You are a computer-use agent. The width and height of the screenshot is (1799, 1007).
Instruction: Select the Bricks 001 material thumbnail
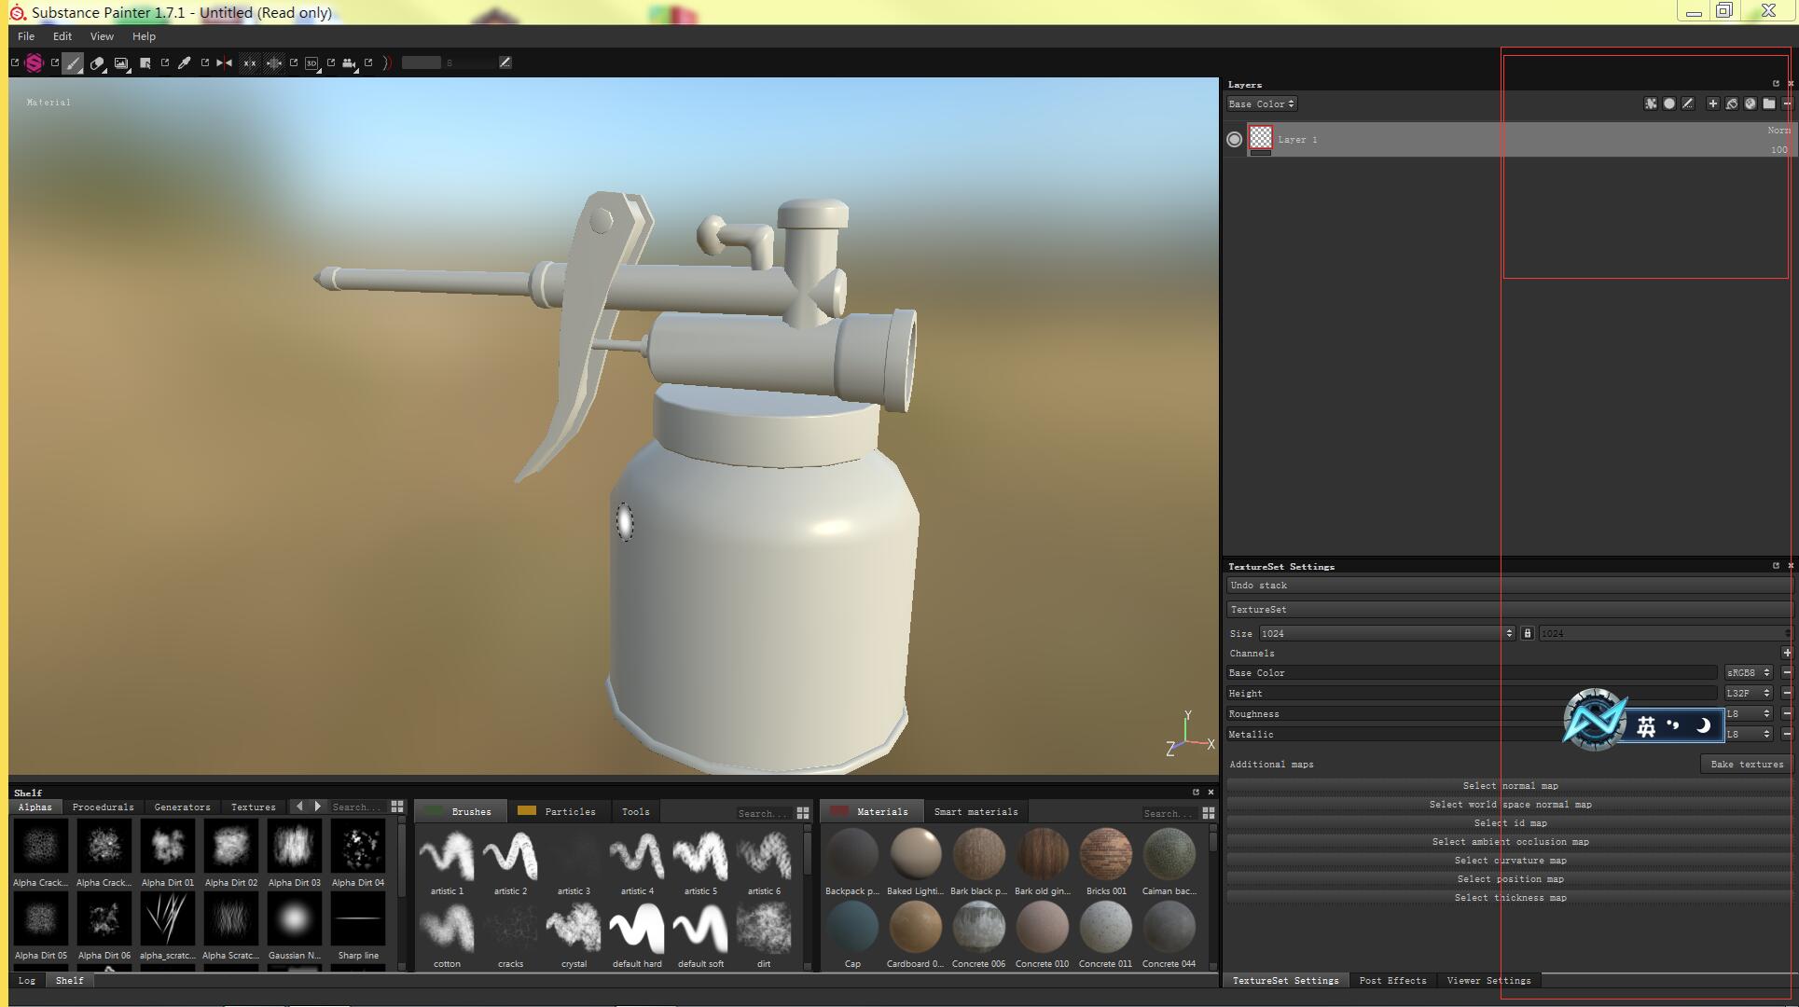point(1105,854)
